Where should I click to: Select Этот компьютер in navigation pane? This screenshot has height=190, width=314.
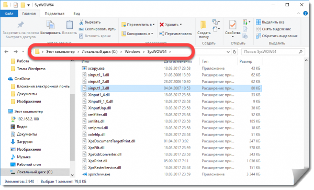[x=28, y=111]
